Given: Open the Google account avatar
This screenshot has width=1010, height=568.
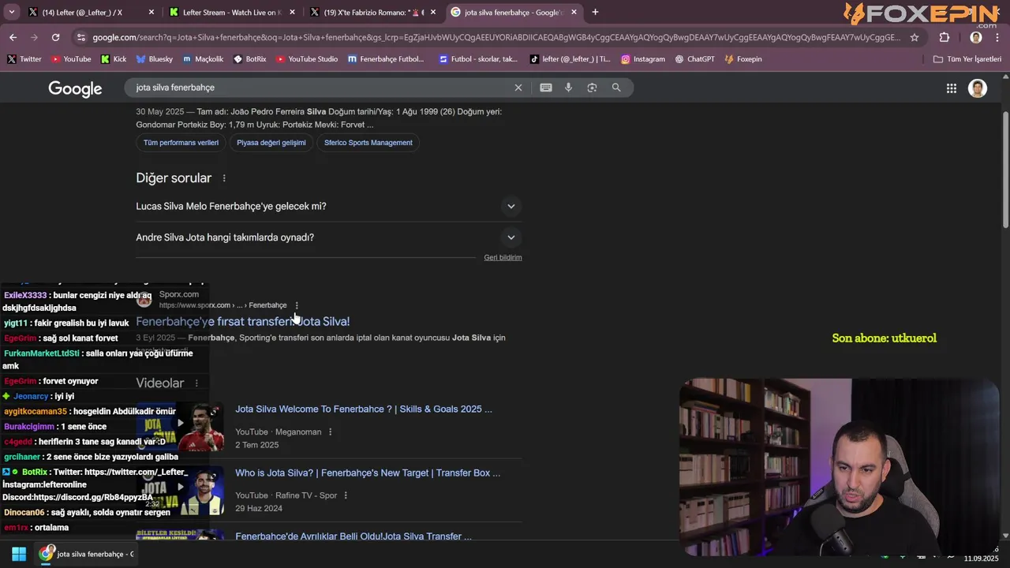Looking at the screenshot, I should 978,88.
